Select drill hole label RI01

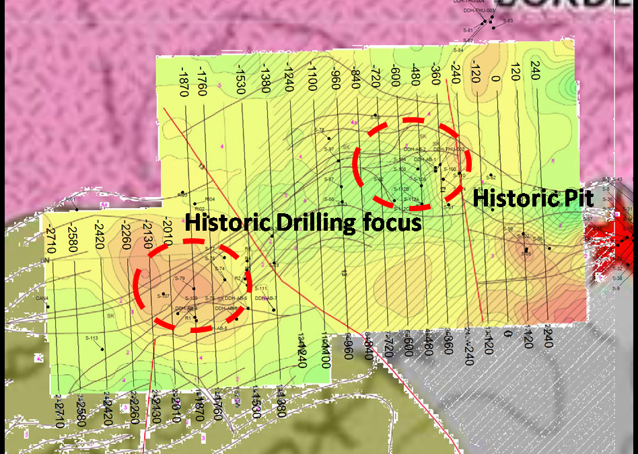point(71,199)
